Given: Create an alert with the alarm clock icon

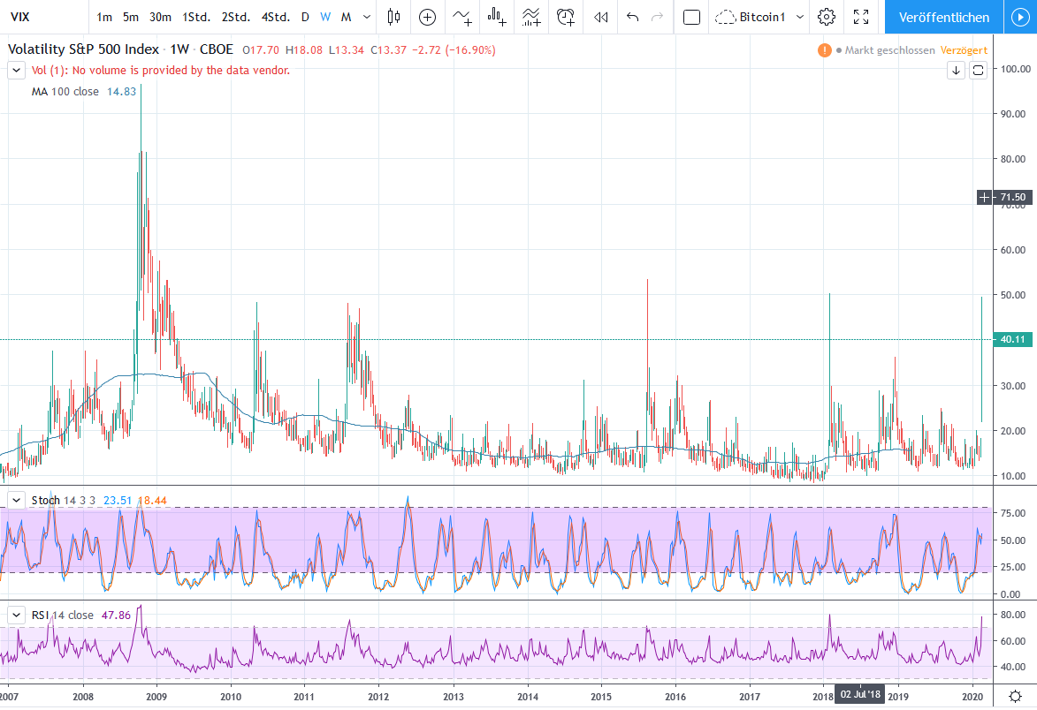Looking at the screenshot, I should coord(566,17).
